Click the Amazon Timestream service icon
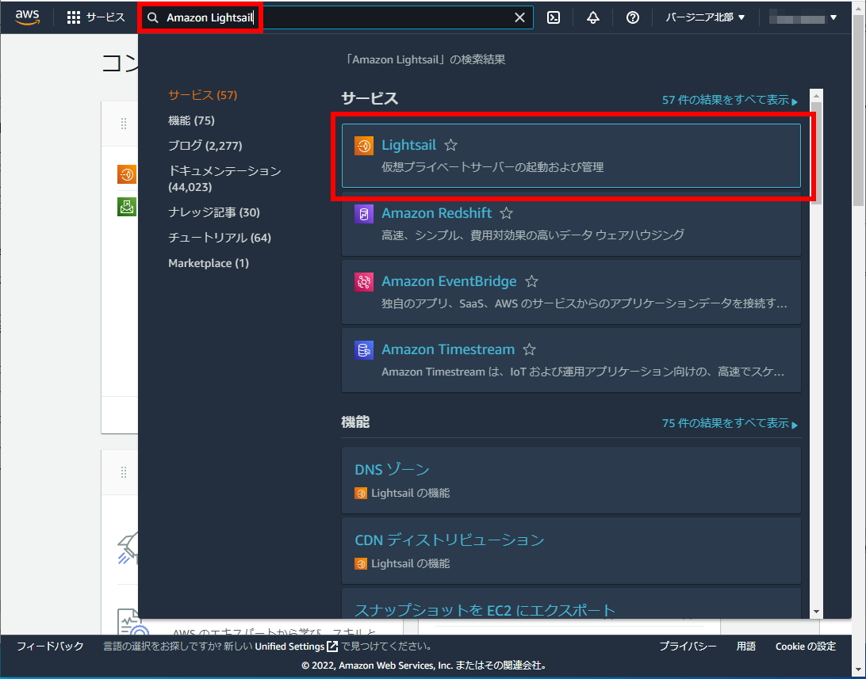Image resolution: width=866 pixels, height=679 pixels. click(x=364, y=349)
